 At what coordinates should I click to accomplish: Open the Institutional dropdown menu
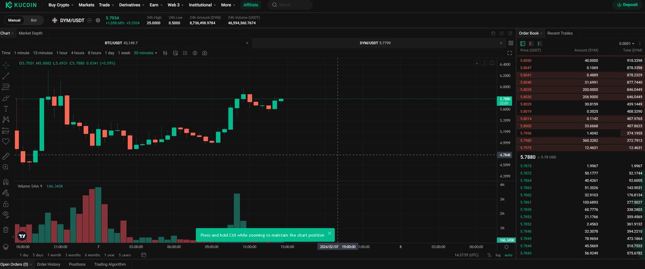click(203, 5)
